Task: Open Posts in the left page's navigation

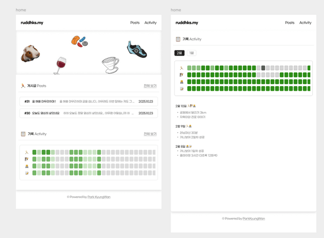Action: (x=135, y=22)
